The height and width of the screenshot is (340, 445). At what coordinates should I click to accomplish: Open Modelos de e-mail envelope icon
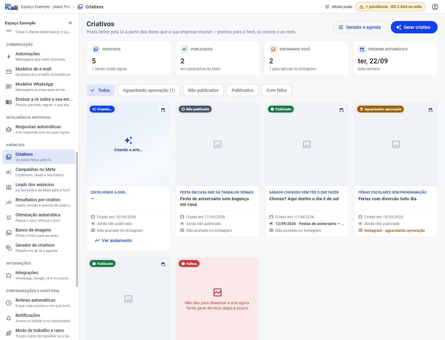[x=9, y=72]
